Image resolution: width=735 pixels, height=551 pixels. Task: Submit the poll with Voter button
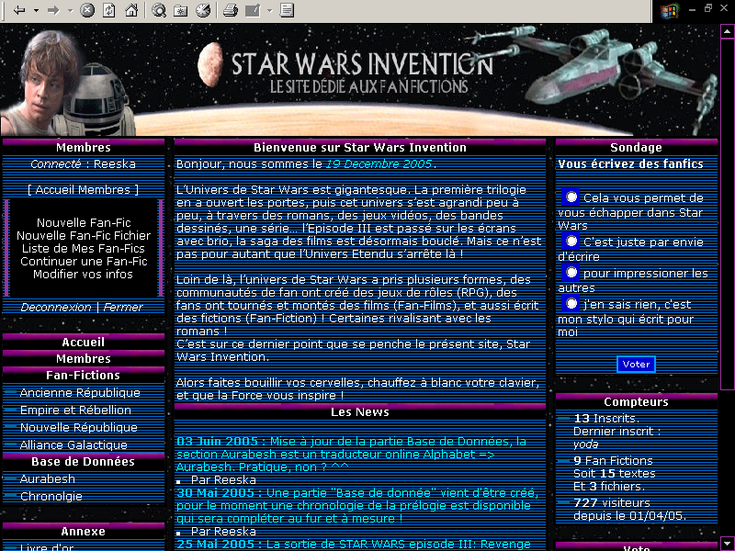636,364
